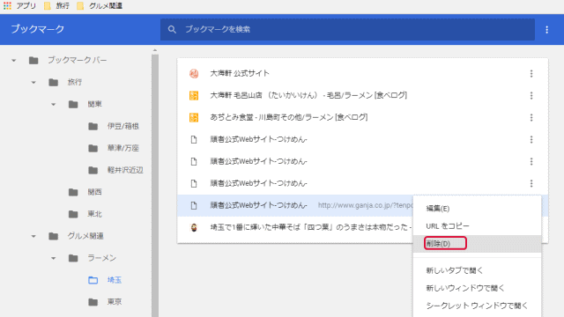This screenshot has height=317, width=564.
Task: Click the 埼玉で1番に輝いた bookmark favicon
Action: tap(194, 227)
